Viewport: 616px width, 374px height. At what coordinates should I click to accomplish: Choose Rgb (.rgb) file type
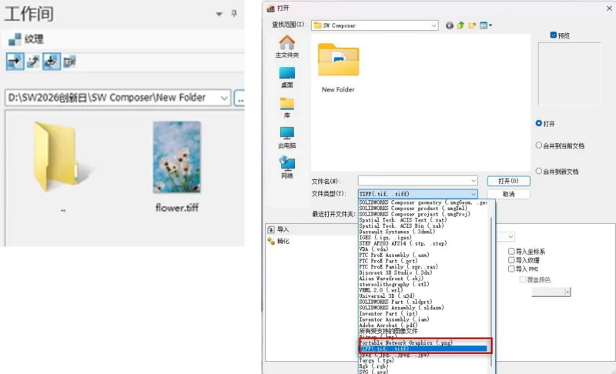pos(373,366)
